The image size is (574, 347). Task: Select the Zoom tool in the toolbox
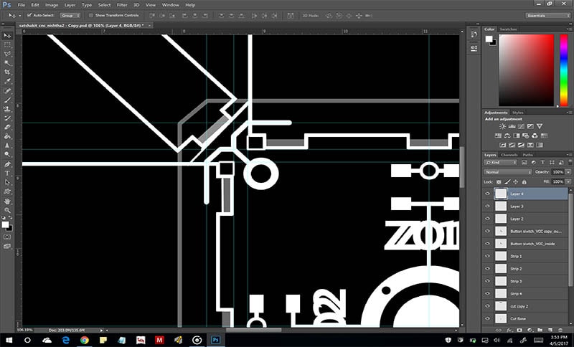(7, 210)
